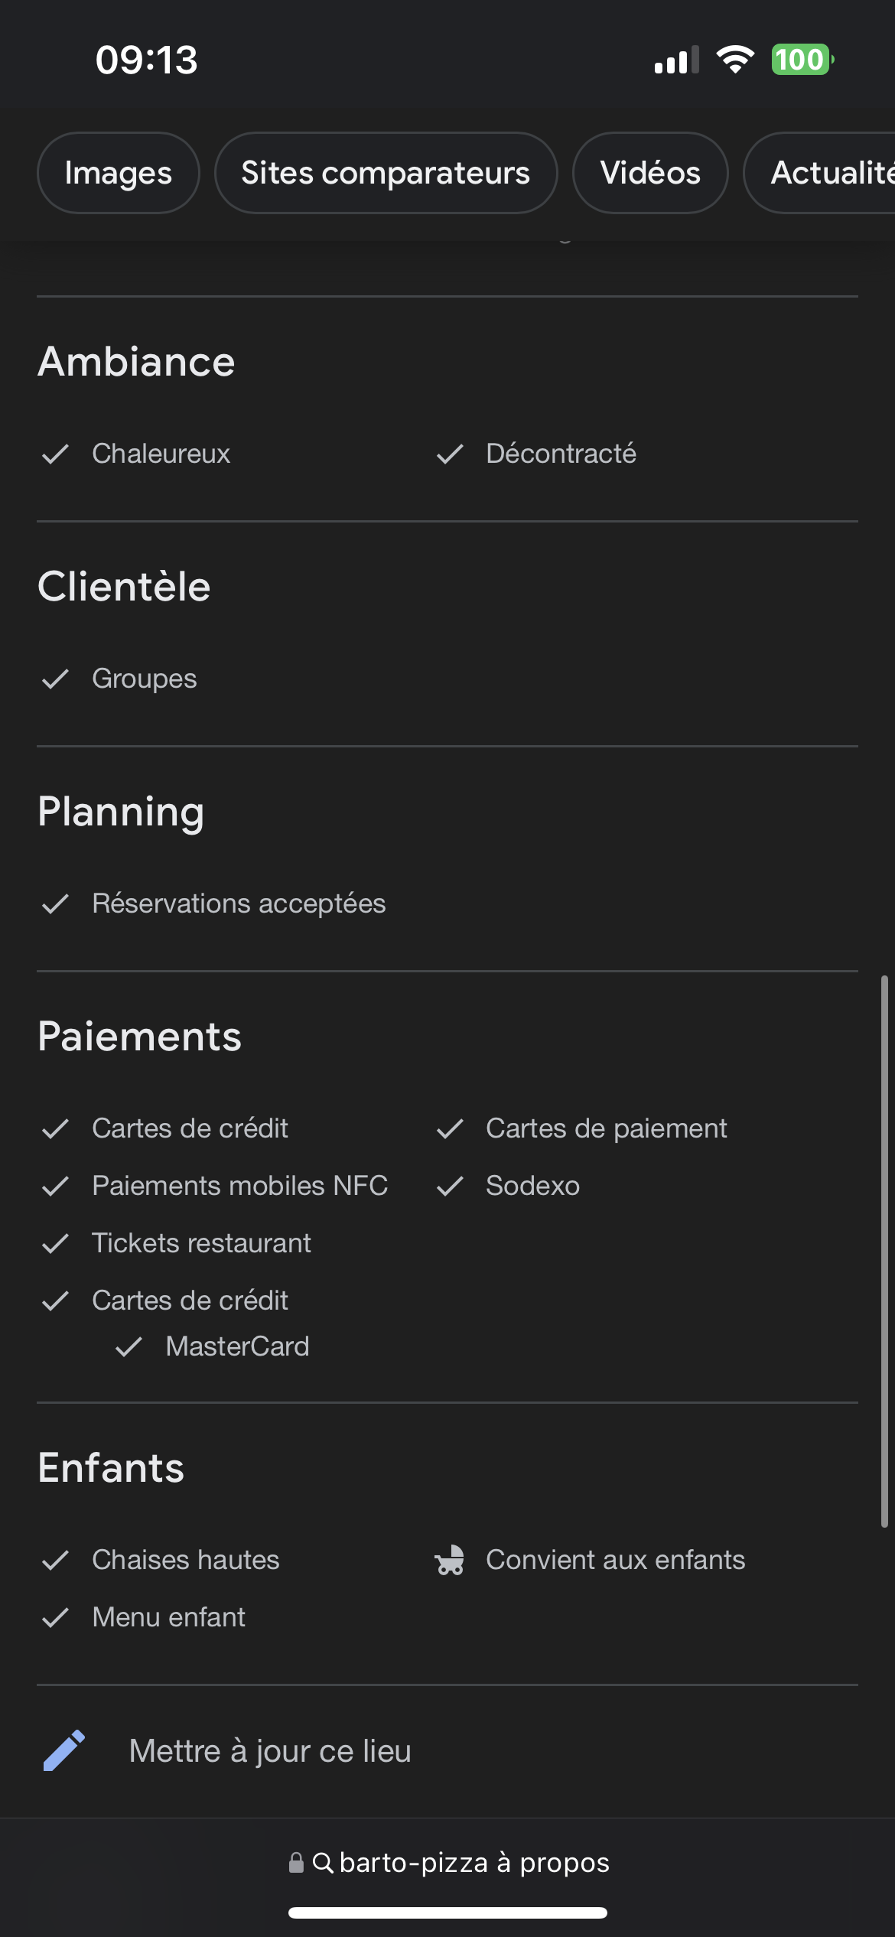Tap the magnifier search icon in address bar
Image resolution: width=895 pixels, height=1937 pixels.
(x=323, y=1863)
